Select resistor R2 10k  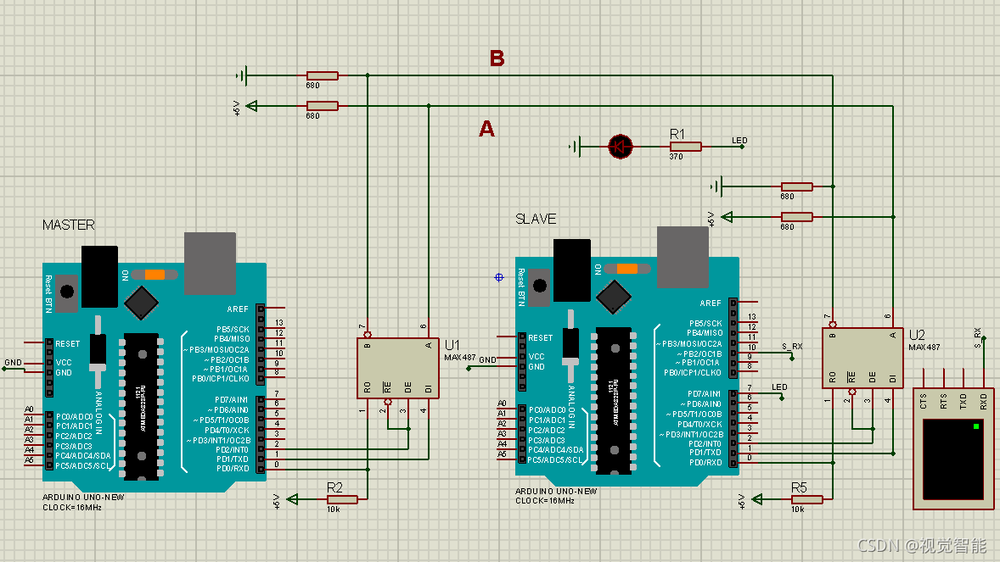[x=342, y=499]
